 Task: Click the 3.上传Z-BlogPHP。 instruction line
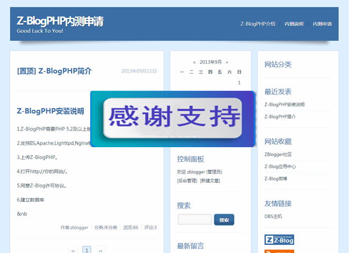(x=37, y=157)
